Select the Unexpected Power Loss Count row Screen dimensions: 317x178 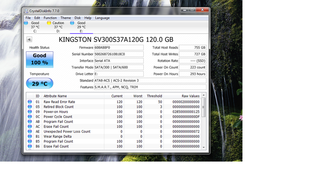pos(114,131)
